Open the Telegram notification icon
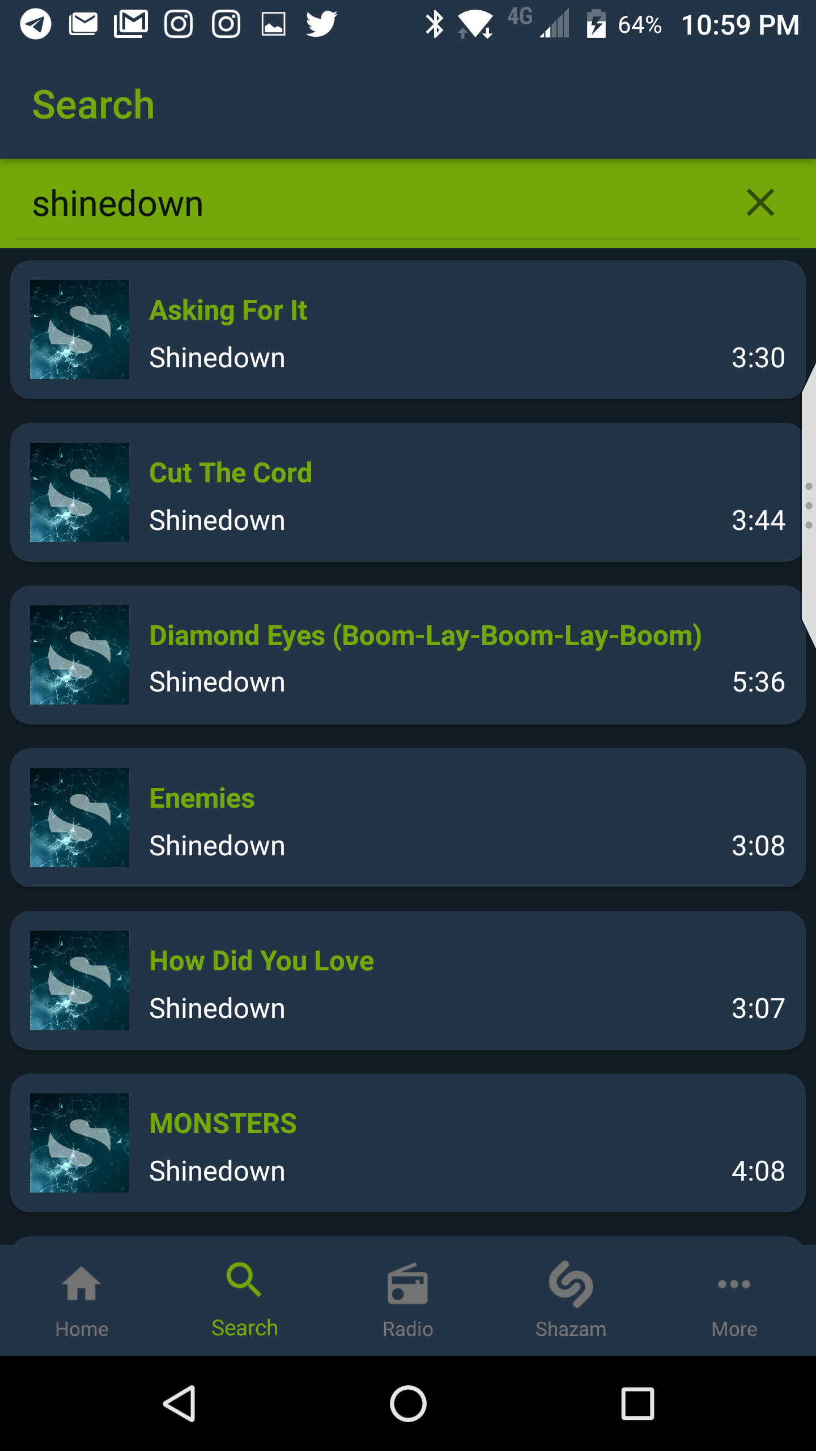 [36, 24]
